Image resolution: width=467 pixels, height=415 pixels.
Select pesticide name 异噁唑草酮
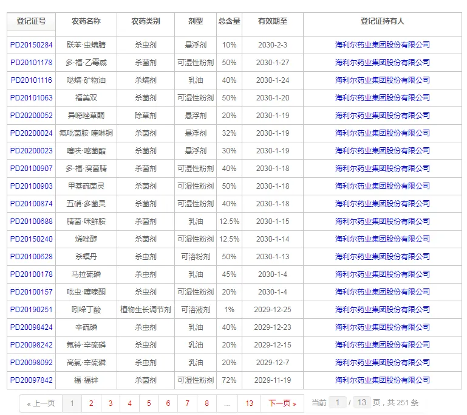pyautogui.click(x=86, y=116)
